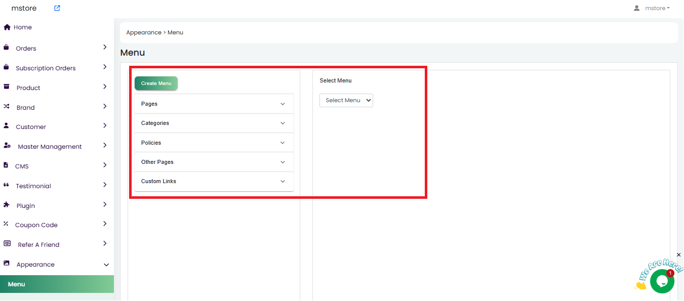This screenshot has width=684, height=301.
Task: Open external link icon beside mstore
Action: coord(57,8)
